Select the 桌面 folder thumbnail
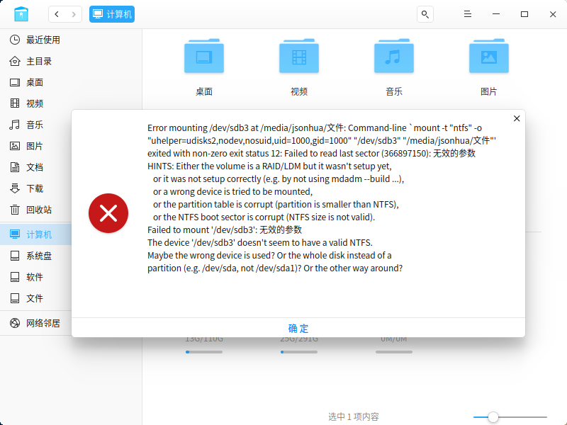 coord(204,56)
